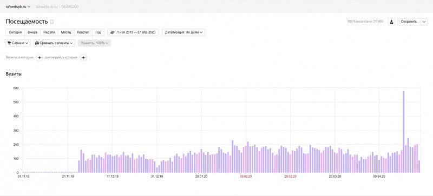This screenshot has height=196, width=433.
Task: Open the Сегмент filter dropdown
Action: [18, 43]
